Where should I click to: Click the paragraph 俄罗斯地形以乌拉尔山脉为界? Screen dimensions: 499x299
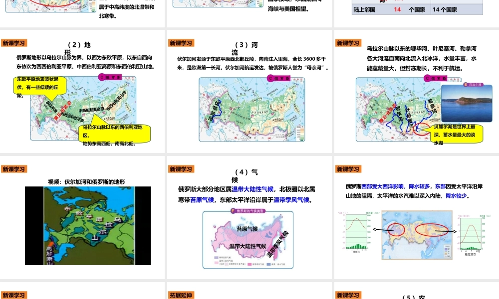(x=86, y=62)
